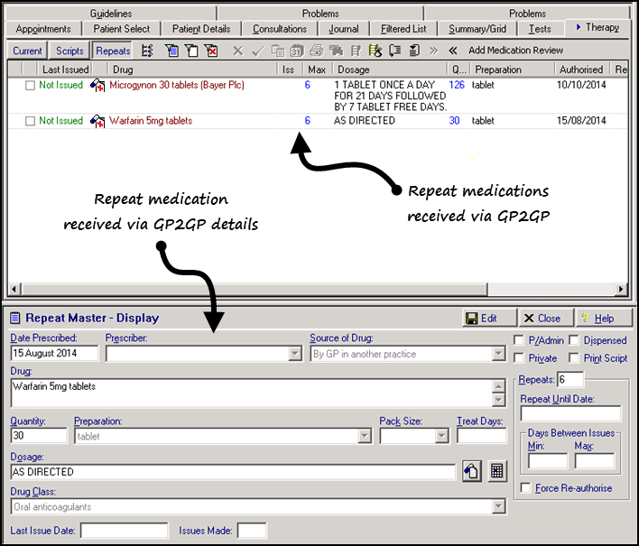Check the Dispensed option
Image resolution: width=639 pixels, height=546 pixels.
click(574, 340)
